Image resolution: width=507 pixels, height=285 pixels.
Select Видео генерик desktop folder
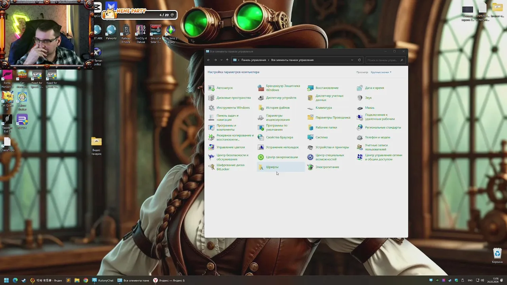coord(96,146)
